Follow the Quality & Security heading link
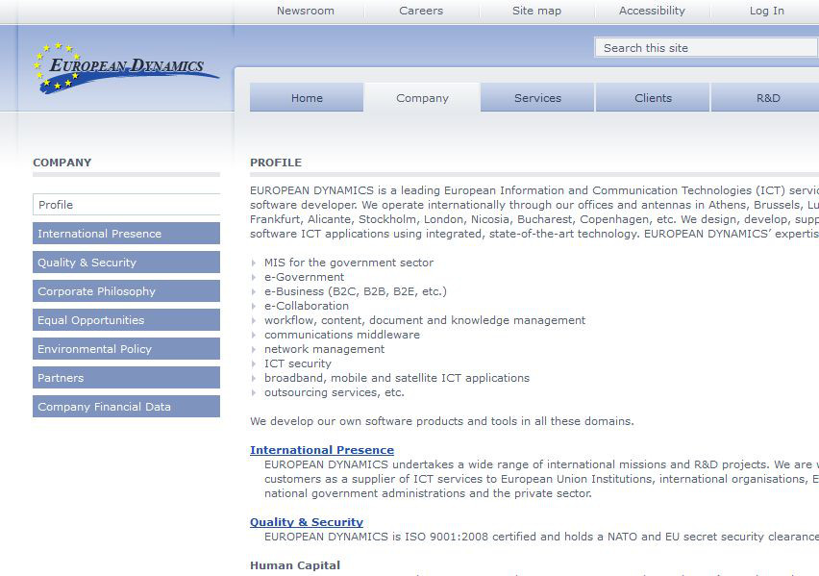This screenshot has width=819, height=576. (307, 522)
